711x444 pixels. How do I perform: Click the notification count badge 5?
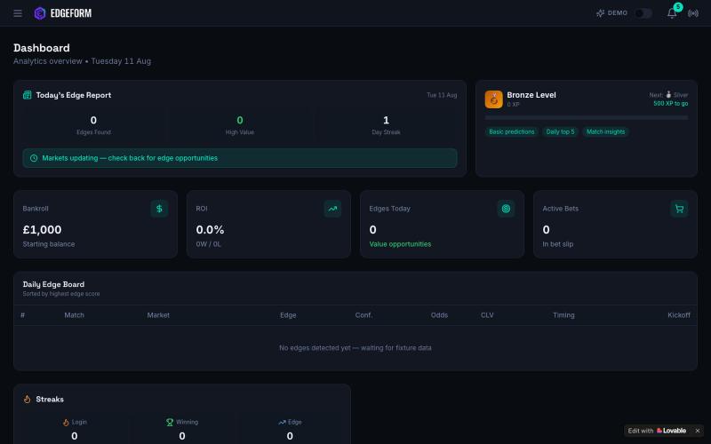678,7
